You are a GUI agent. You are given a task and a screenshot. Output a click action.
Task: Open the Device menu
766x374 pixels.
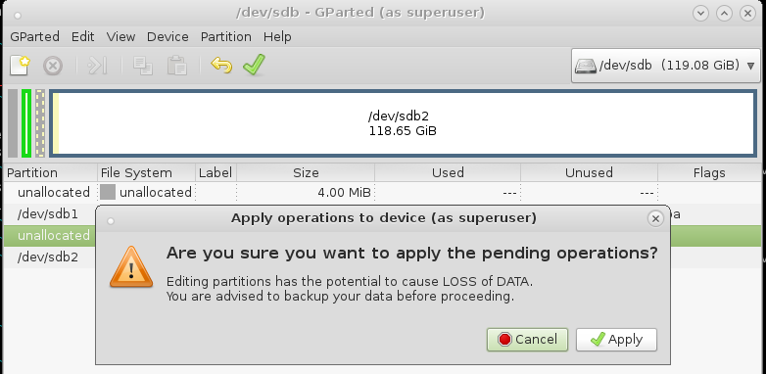[168, 37]
